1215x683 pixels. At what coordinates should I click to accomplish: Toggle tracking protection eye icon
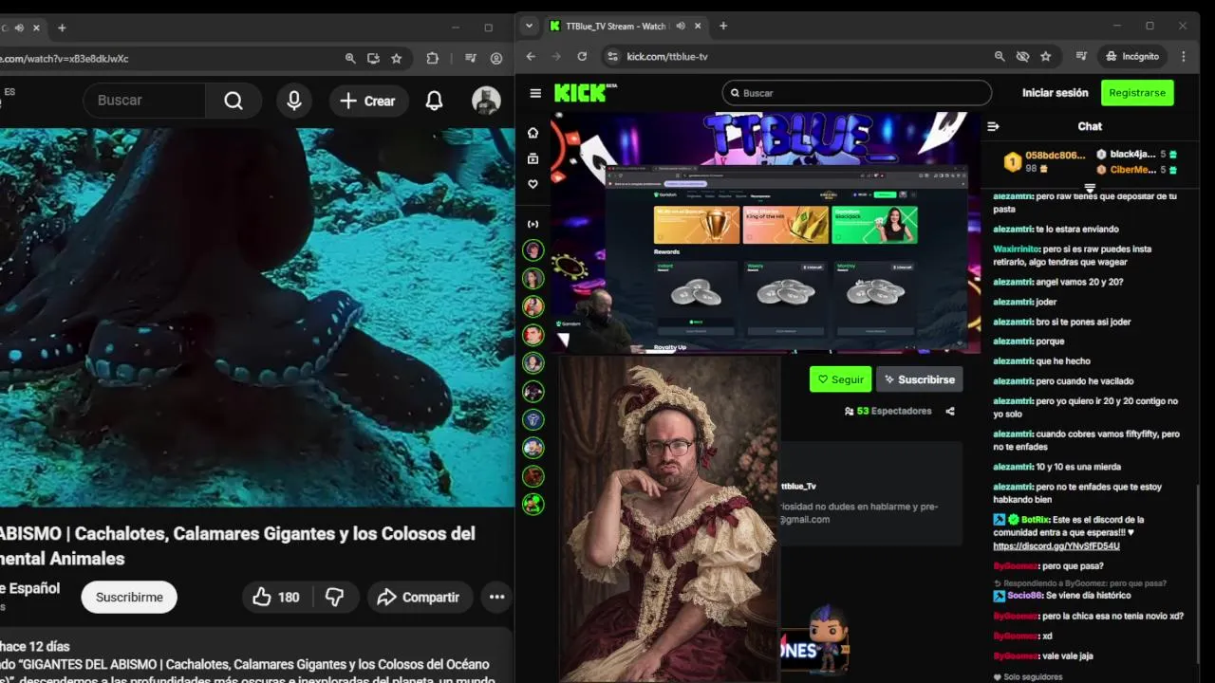click(x=1022, y=56)
